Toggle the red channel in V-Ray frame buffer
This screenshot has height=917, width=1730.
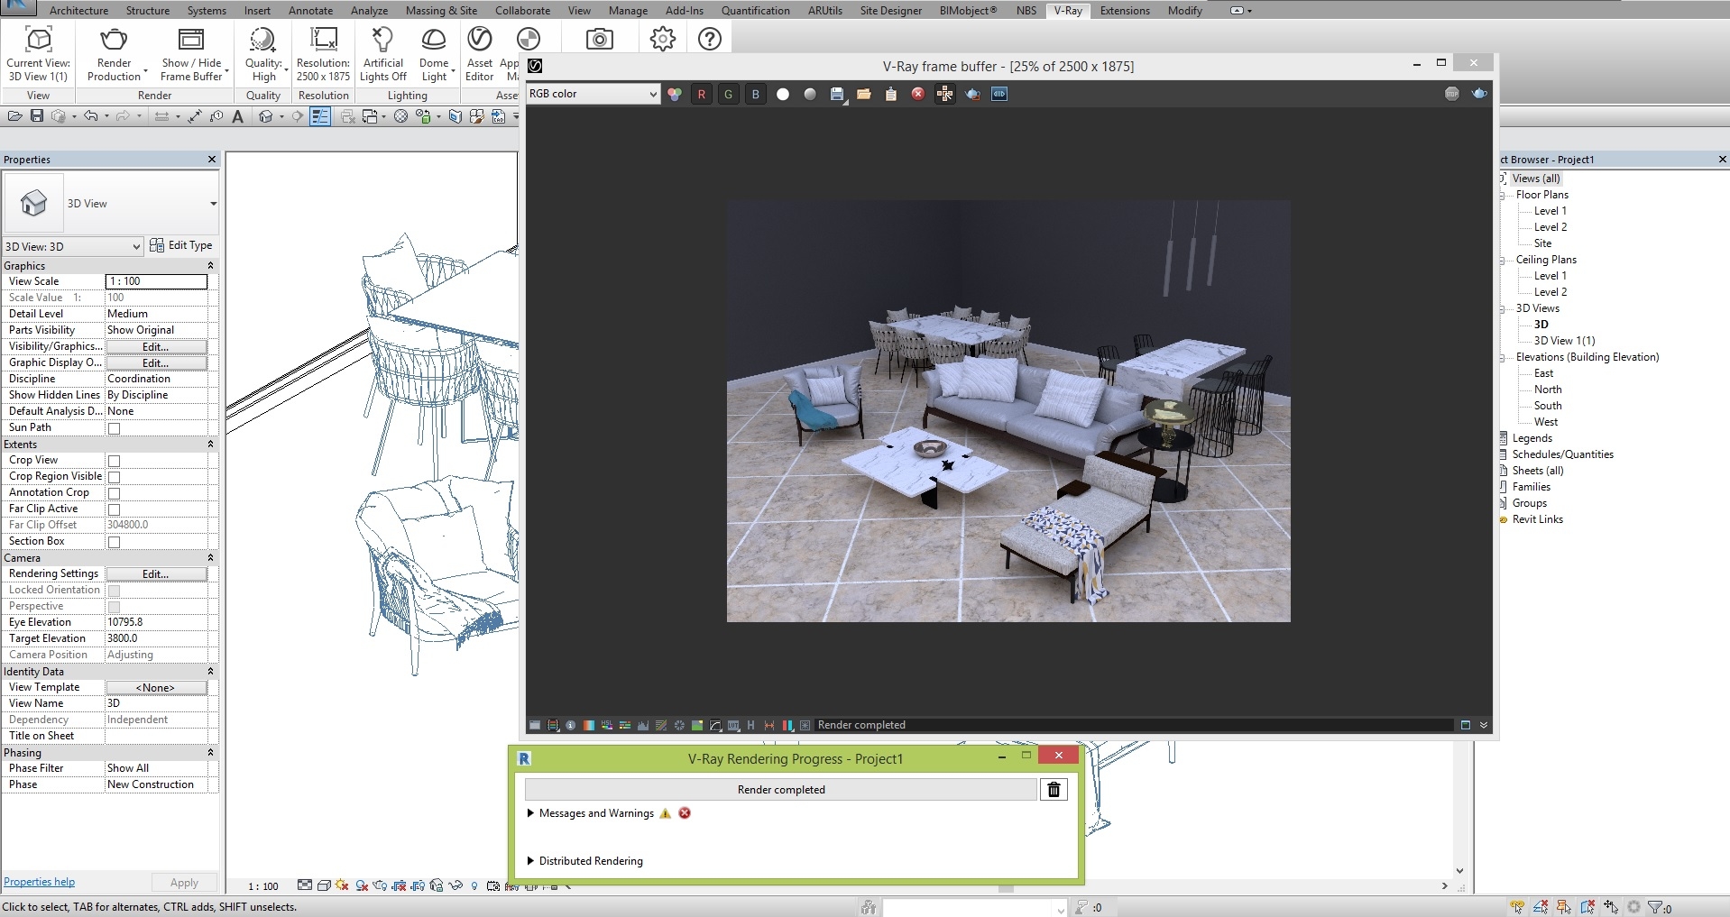click(702, 94)
